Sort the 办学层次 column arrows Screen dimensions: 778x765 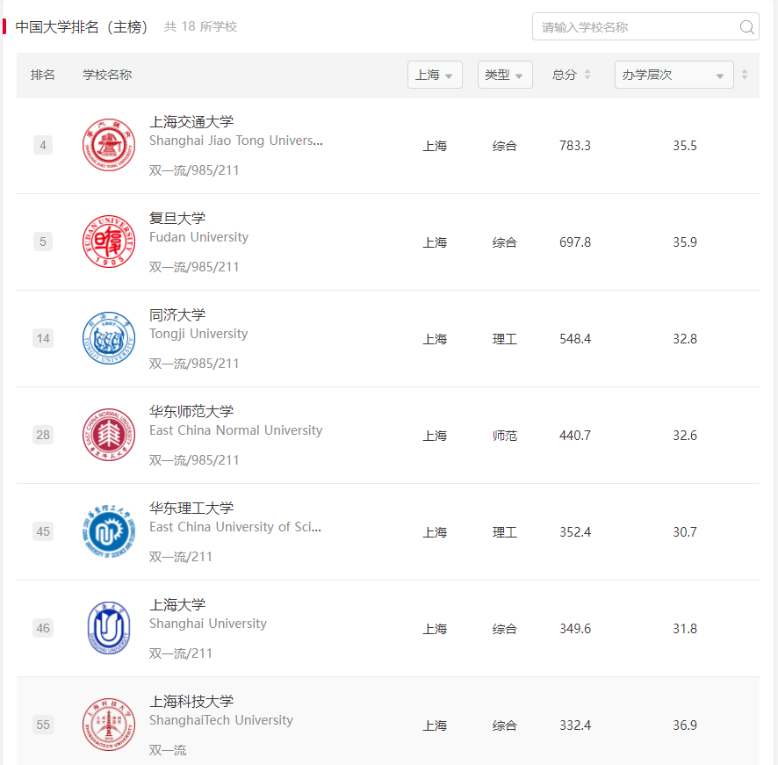pyautogui.click(x=745, y=75)
